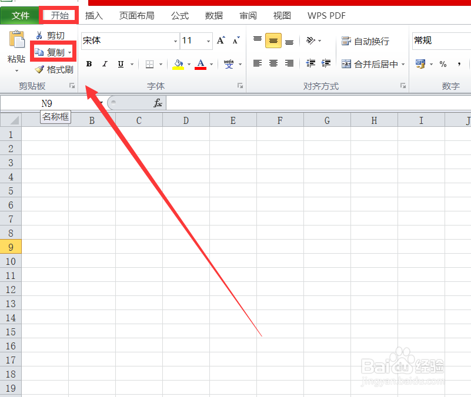Click the wén phonetic guide icon
The image size is (471, 397).
(x=229, y=64)
